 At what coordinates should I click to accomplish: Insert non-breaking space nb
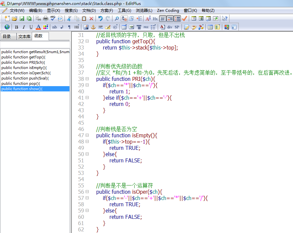coord(55,27)
